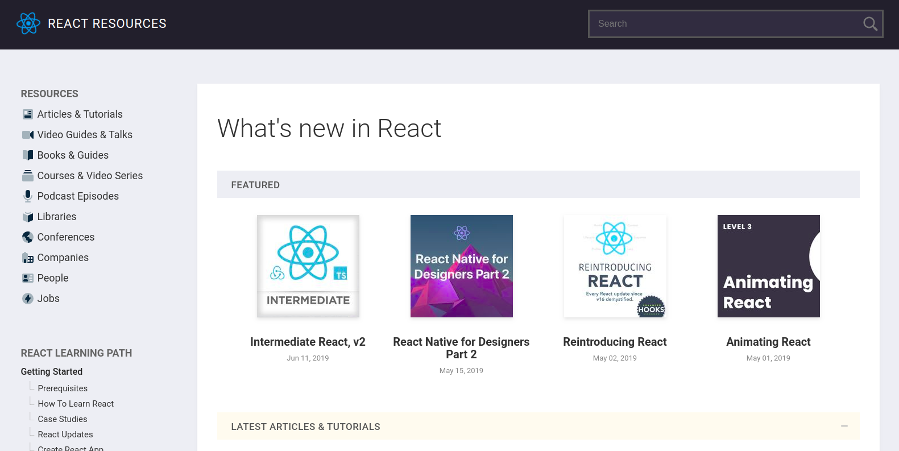Focus the Search input field
This screenshot has height=451, width=899.
point(722,24)
